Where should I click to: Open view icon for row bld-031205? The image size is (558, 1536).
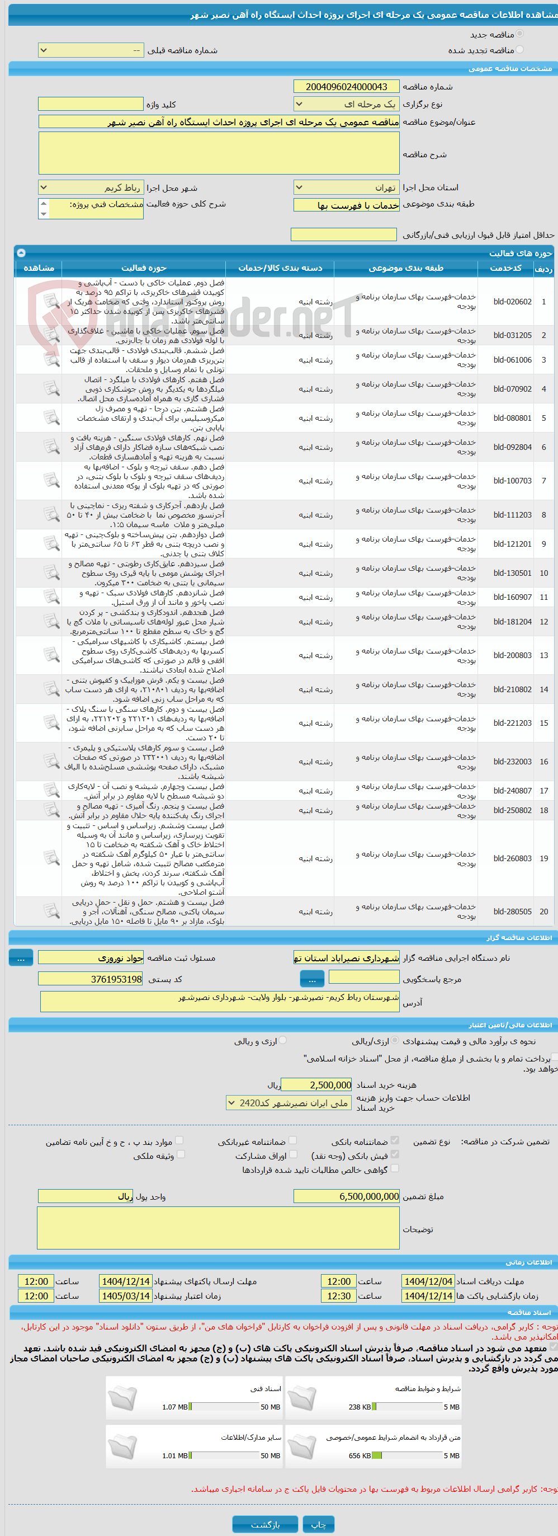coord(51,335)
